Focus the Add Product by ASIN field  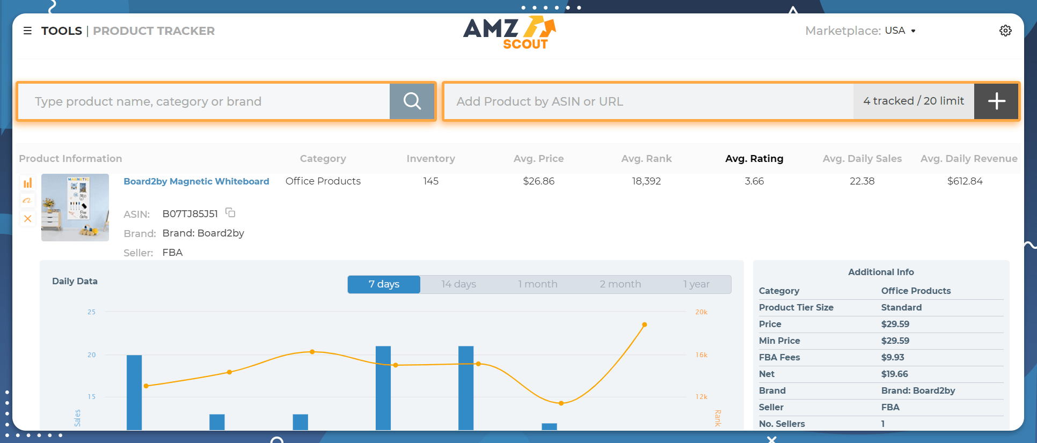pyautogui.click(x=649, y=101)
